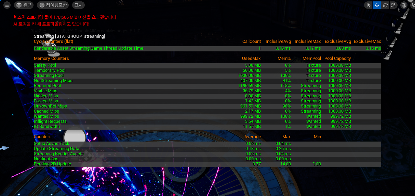
Task: Click the 407.00 MB NonStreaming Mips value
Action: click(x=251, y=81)
